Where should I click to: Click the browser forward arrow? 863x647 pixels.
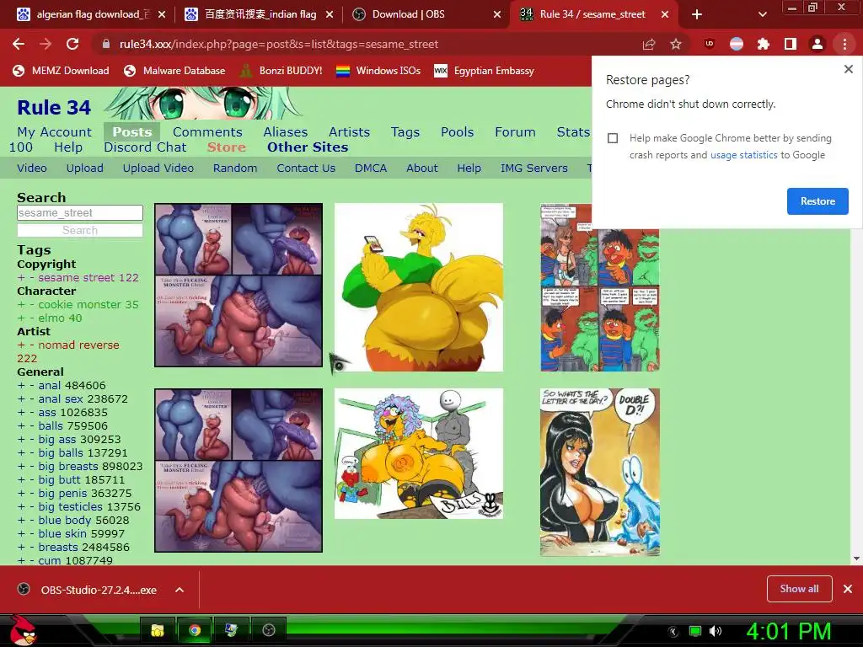click(x=46, y=44)
